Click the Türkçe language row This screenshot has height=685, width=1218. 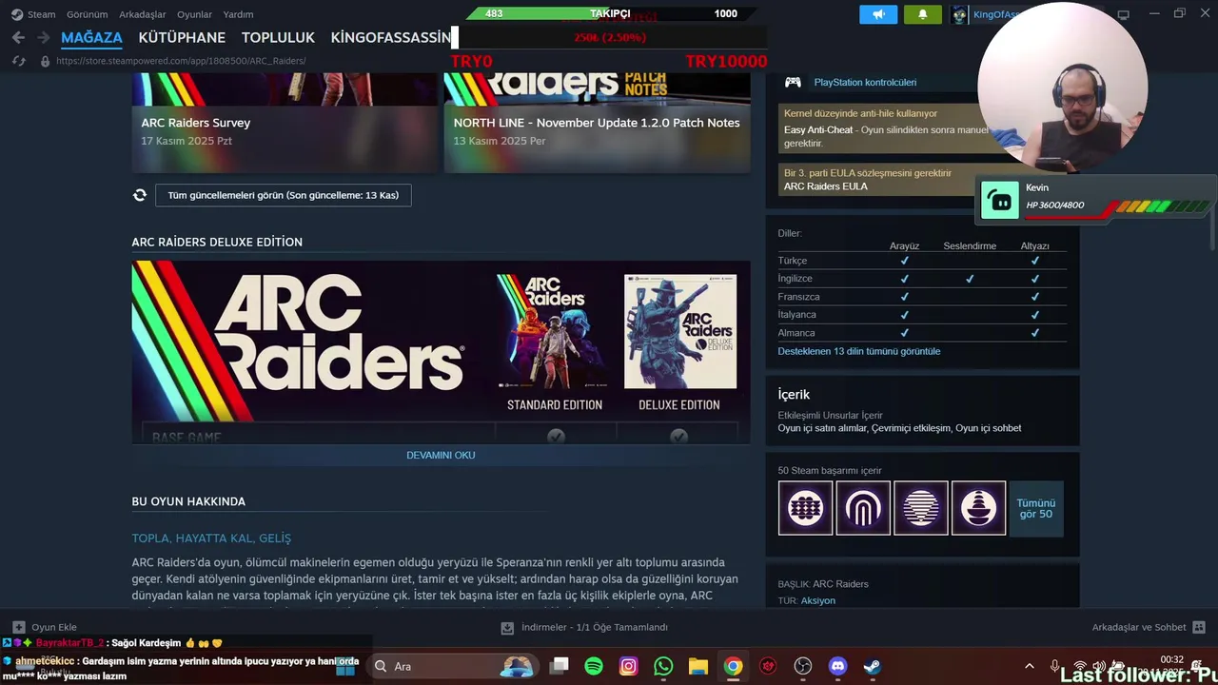coord(921,261)
